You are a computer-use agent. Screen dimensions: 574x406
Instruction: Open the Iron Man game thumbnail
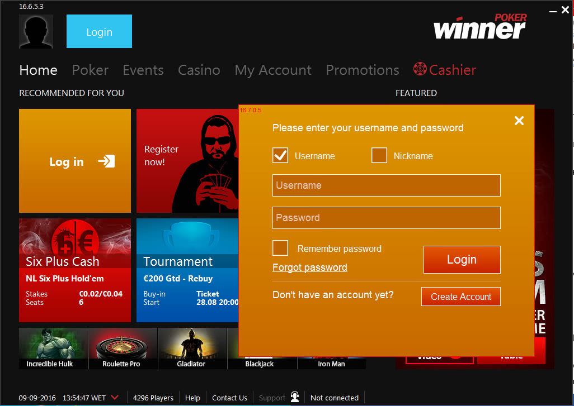point(331,362)
